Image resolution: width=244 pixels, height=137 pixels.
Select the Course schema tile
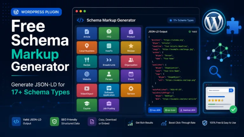(x=87, y=105)
